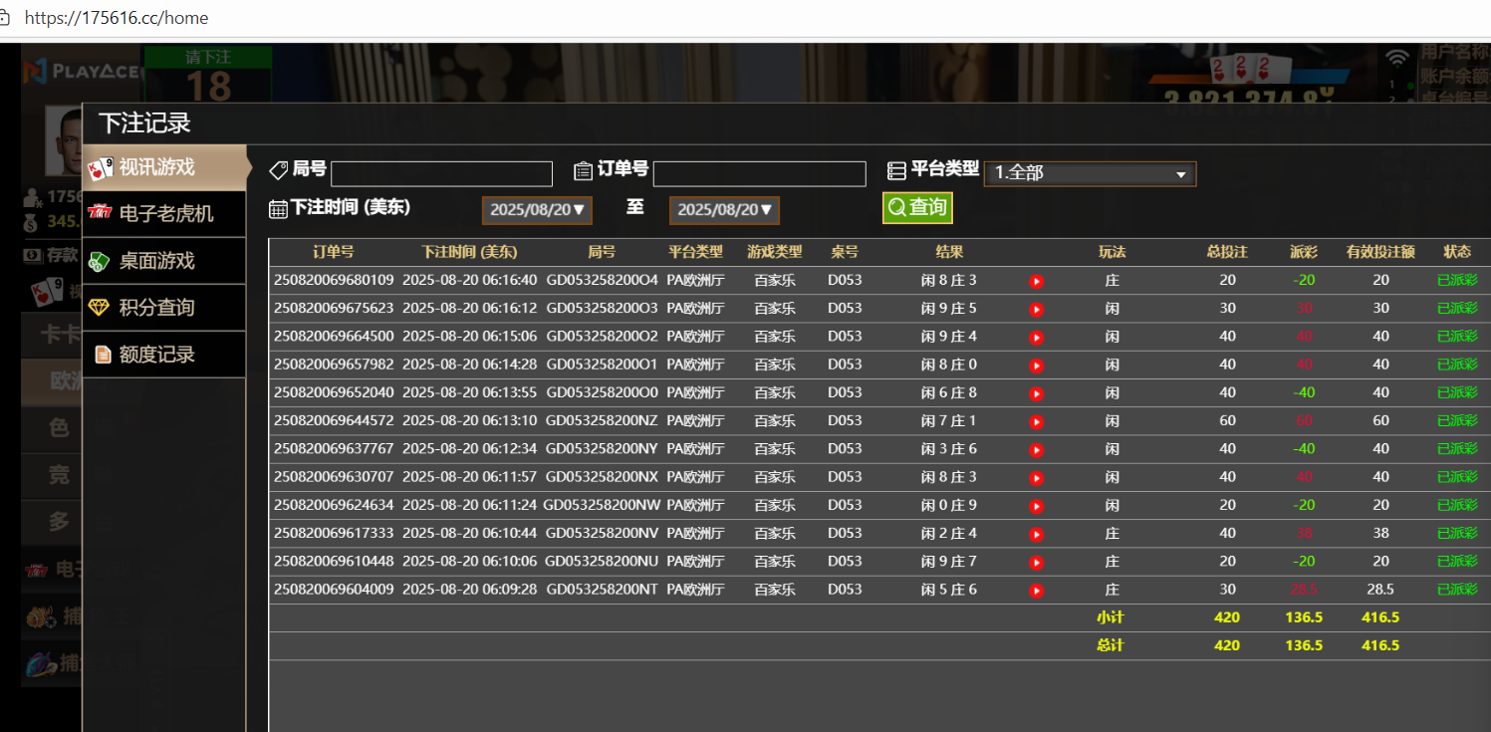Click into the 订单号 input field
1491x732 pixels.
click(x=759, y=174)
